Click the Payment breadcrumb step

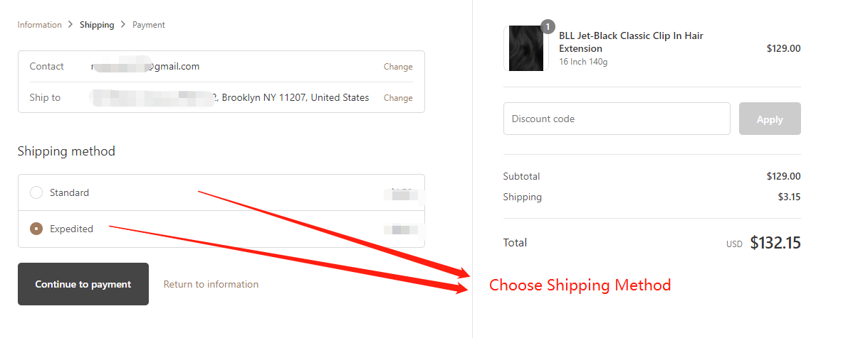click(148, 25)
